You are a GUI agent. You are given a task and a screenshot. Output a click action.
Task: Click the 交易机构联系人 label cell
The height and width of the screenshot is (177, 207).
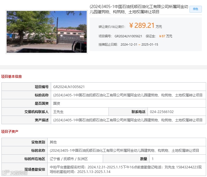26,112
